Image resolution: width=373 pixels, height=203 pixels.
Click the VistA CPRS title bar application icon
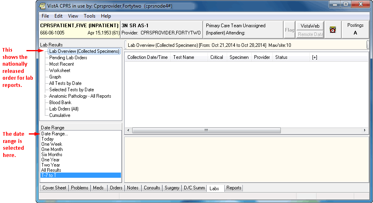pos(42,6)
